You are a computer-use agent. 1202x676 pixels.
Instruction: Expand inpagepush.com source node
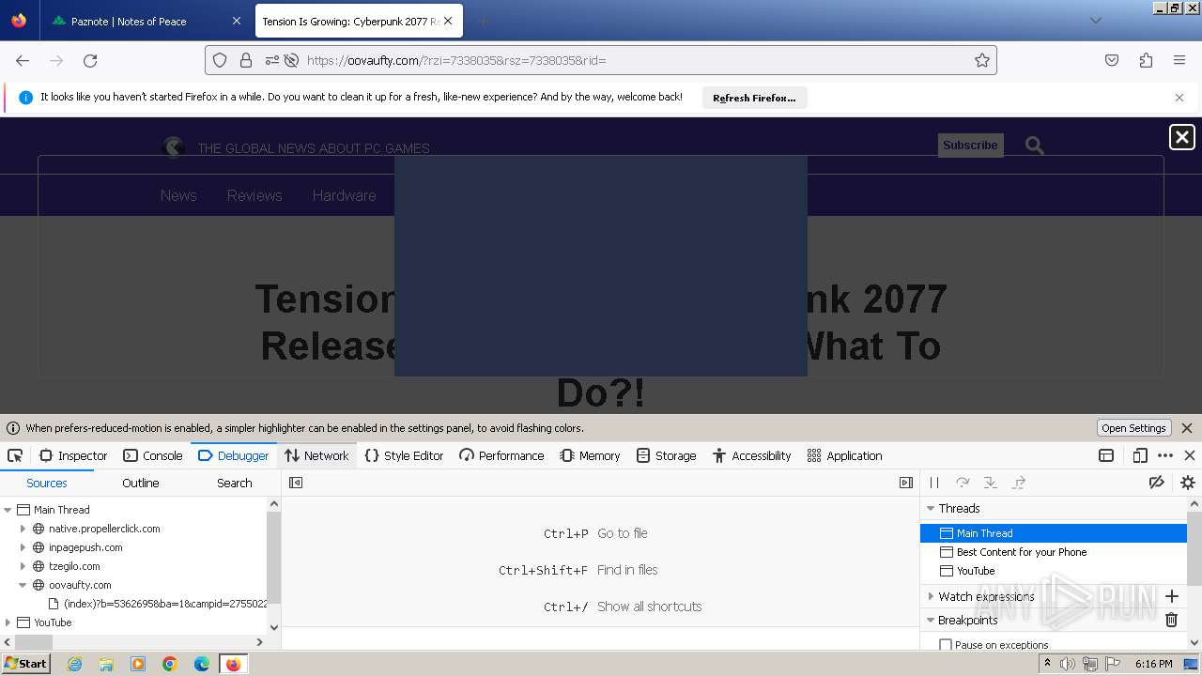pyautogui.click(x=23, y=547)
